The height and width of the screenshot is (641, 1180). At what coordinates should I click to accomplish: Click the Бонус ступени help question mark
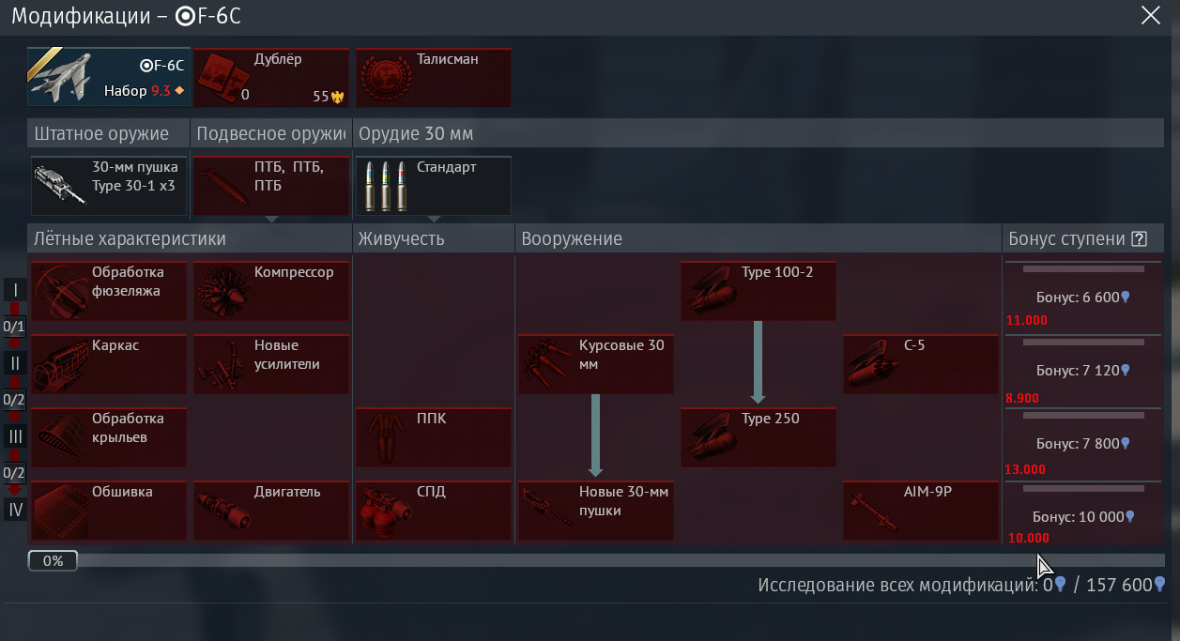click(x=1140, y=238)
